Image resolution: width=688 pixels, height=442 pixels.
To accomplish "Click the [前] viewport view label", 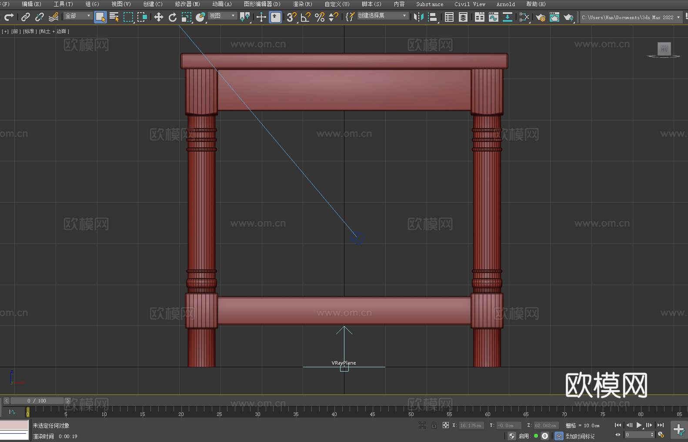I will point(15,31).
